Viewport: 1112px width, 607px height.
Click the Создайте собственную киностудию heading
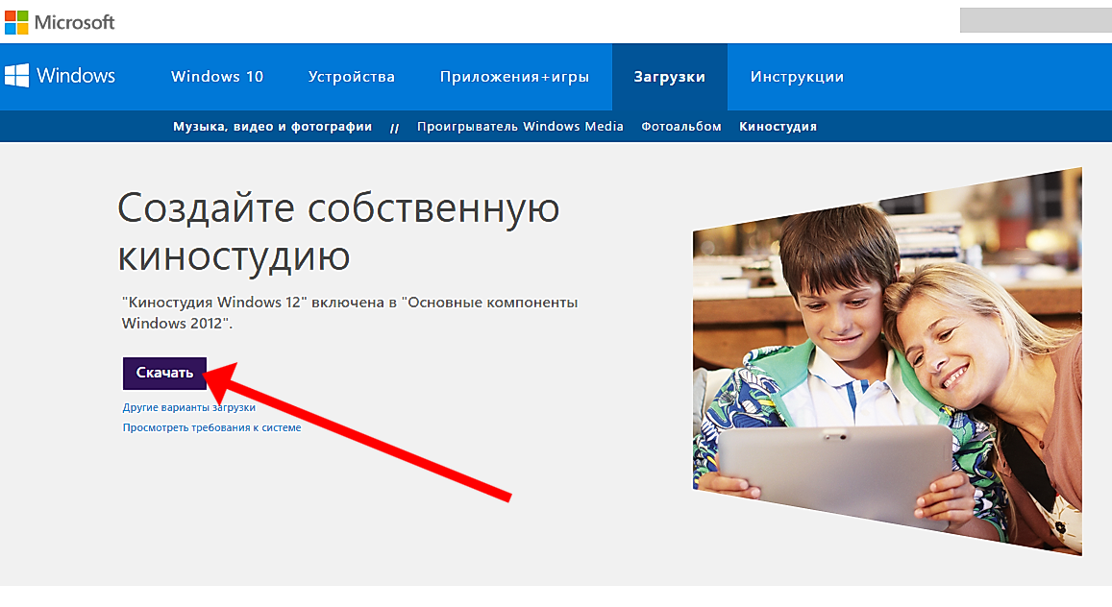point(338,231)
